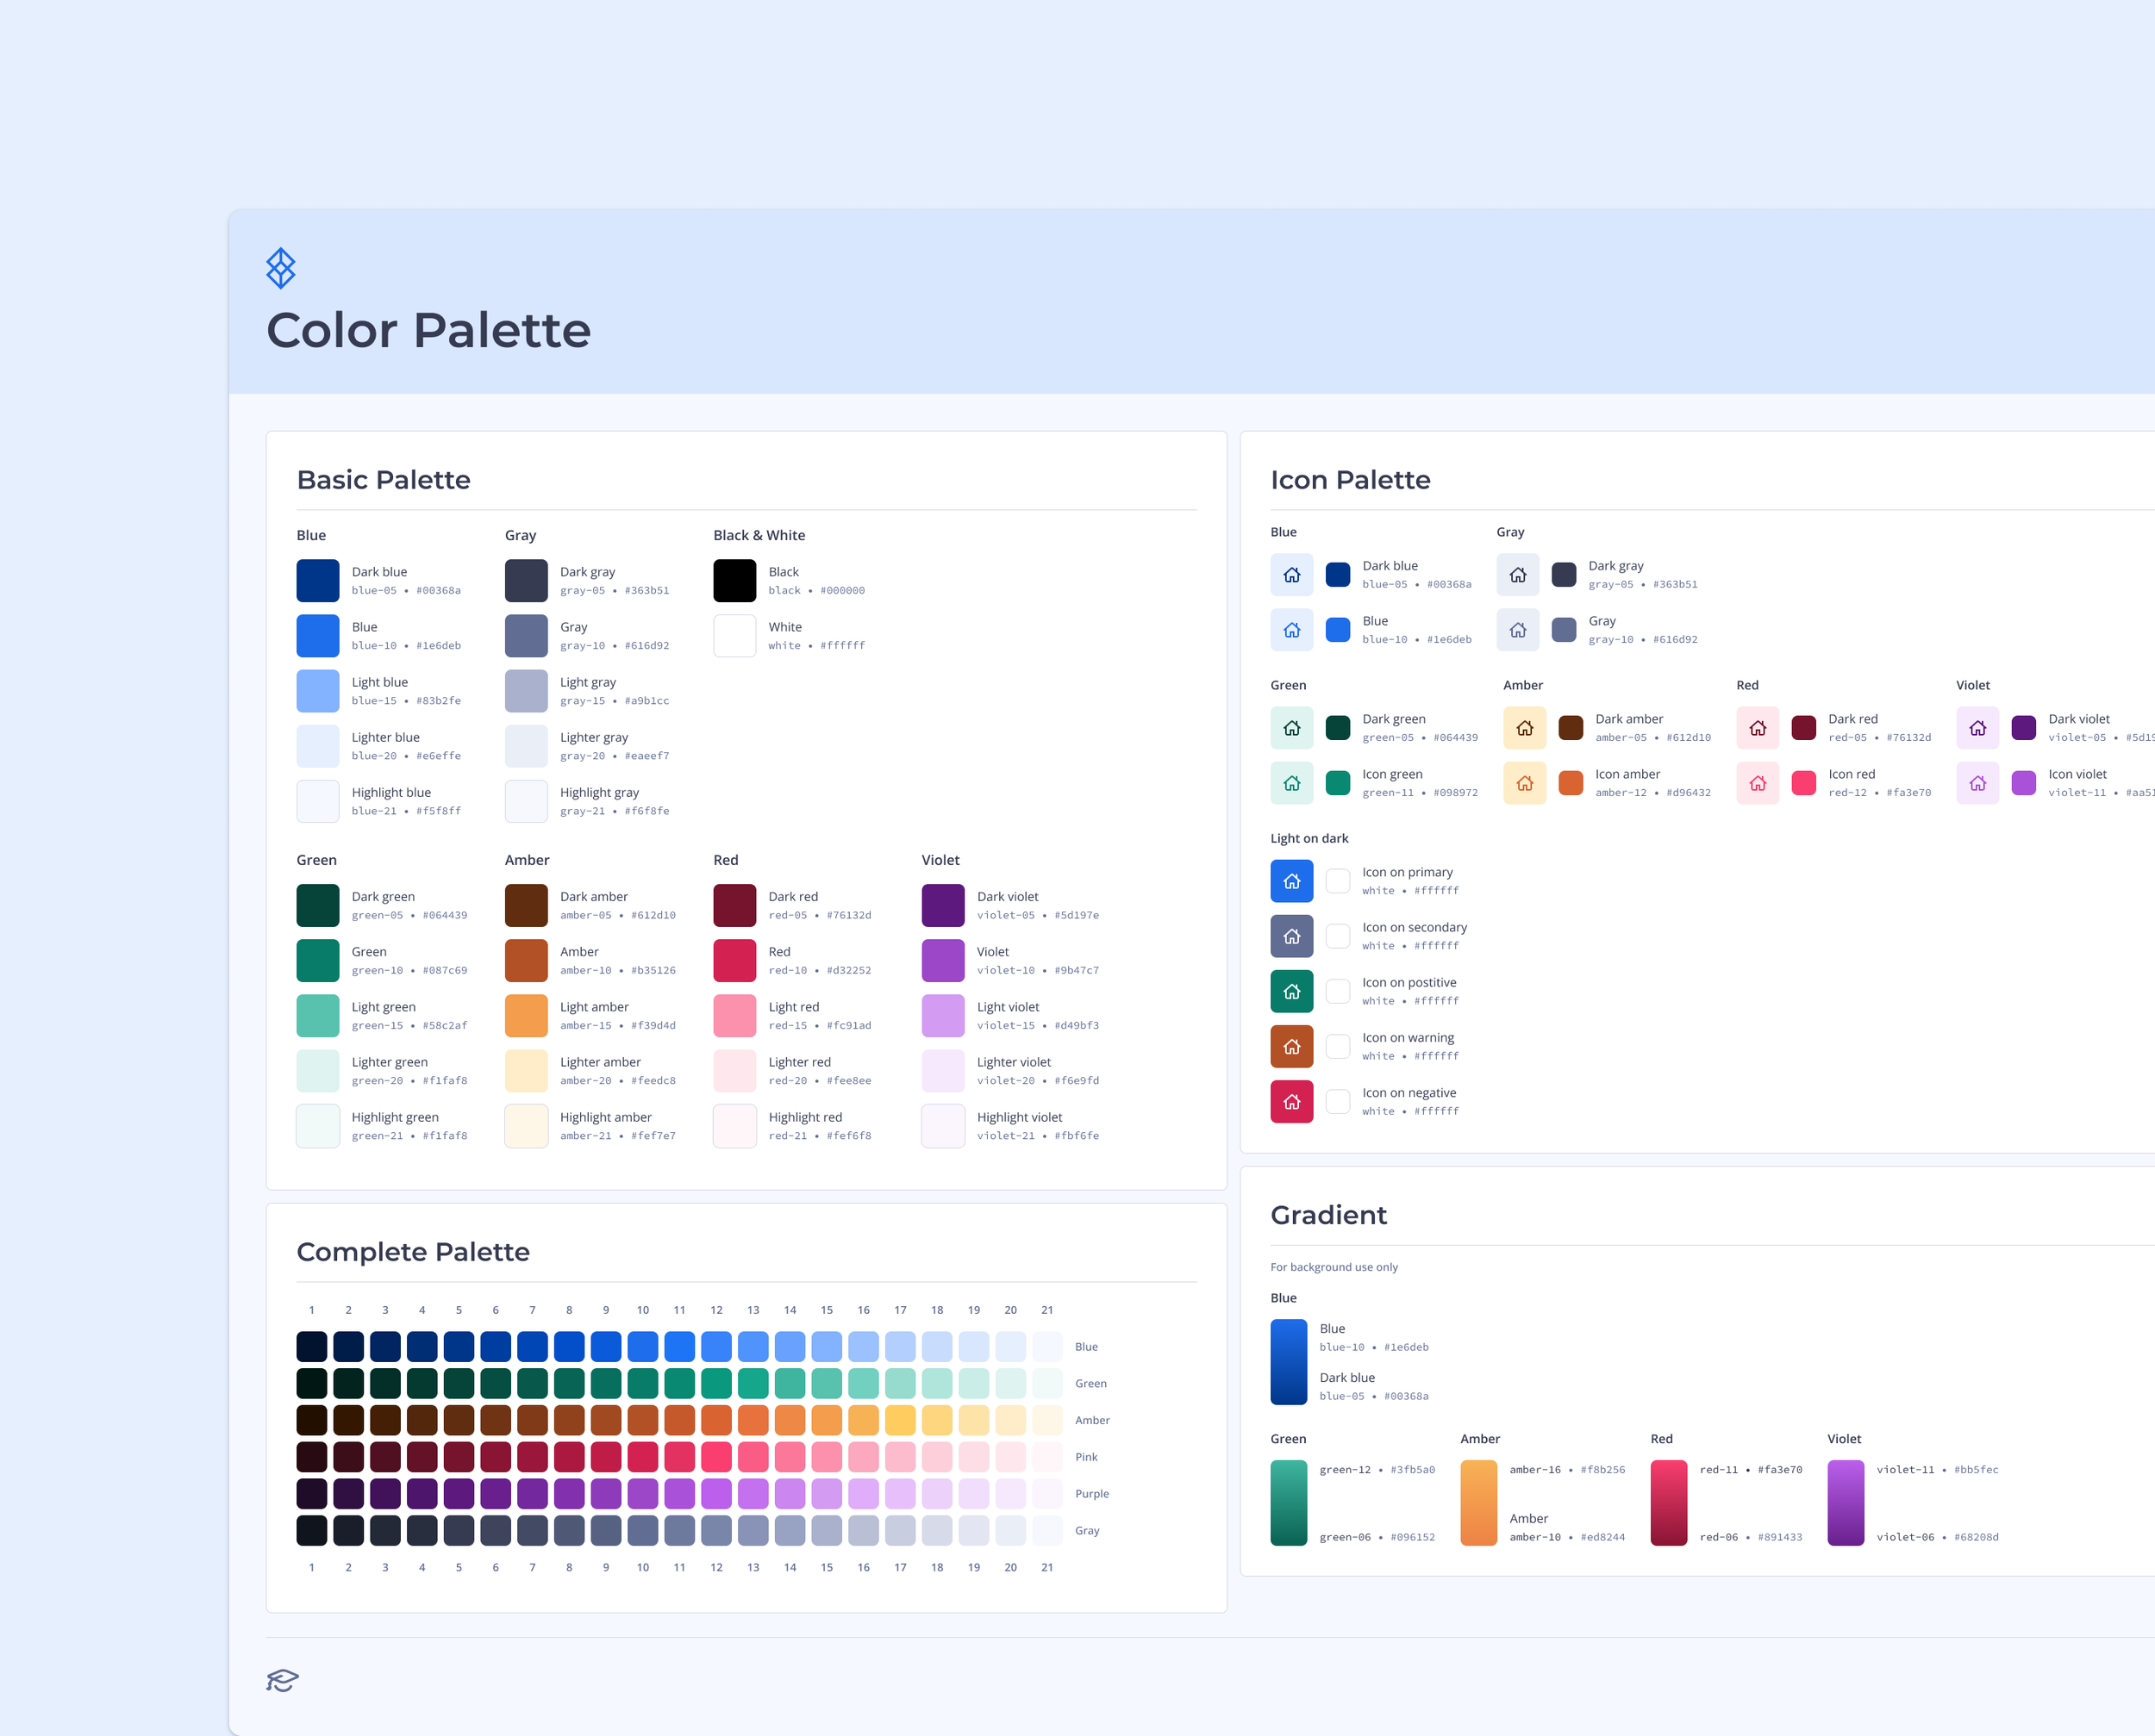Image resolution: width=2155 pixels, height=1736 pixels.
Task: Click the Dark gray house icon
Action: click(x=1518, y=575)
